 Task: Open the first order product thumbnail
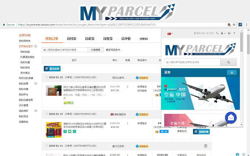(x=54, y=90)
